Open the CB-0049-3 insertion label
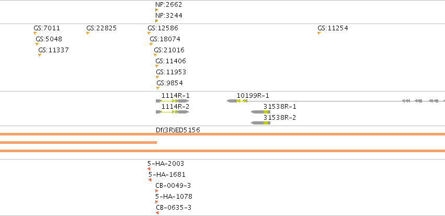 (x=173, y=186)
